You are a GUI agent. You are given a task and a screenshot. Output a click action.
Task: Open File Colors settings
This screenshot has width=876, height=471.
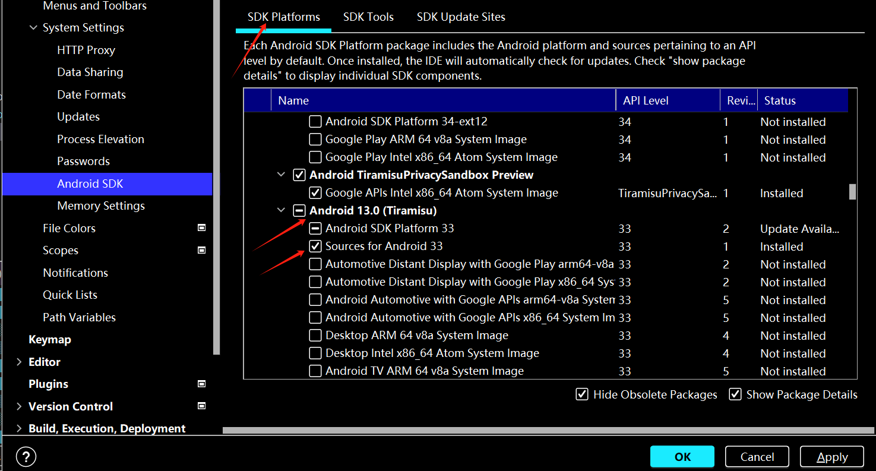tap(69, 228)
